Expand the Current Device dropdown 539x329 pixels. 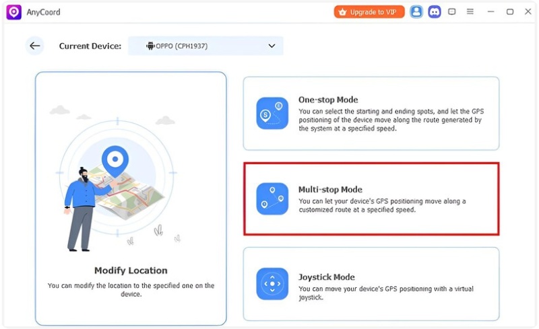click(205, 46)
